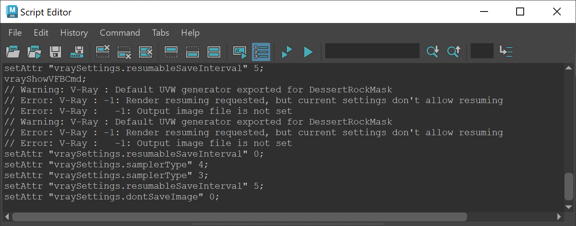
Task: Click the vertical scrollbar down arrow
Action: [x=569, y=207]
